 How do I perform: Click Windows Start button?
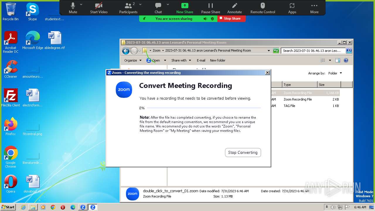tap(8, 207)
